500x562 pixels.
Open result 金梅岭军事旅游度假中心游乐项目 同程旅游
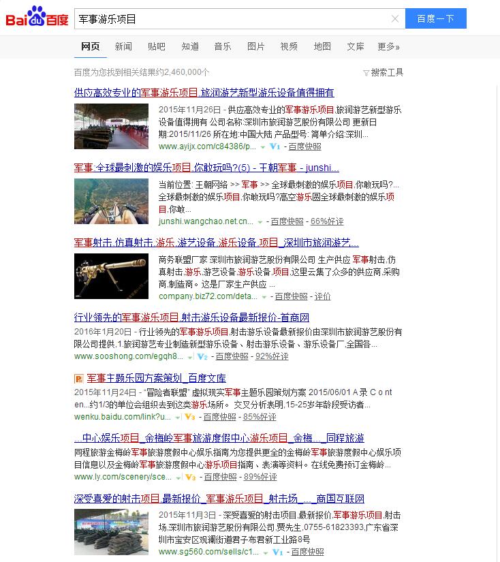(219, 437)
